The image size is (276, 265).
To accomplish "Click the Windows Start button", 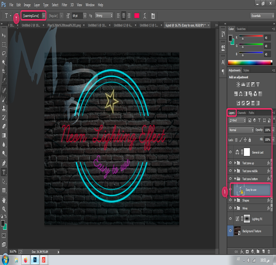I will [x=5, y=259].
